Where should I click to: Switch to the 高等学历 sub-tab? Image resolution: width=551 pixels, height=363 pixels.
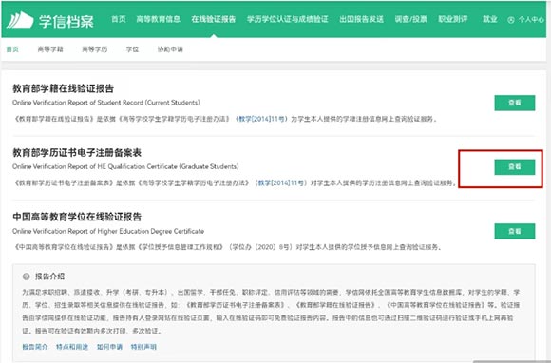click(x=95, y=49)
